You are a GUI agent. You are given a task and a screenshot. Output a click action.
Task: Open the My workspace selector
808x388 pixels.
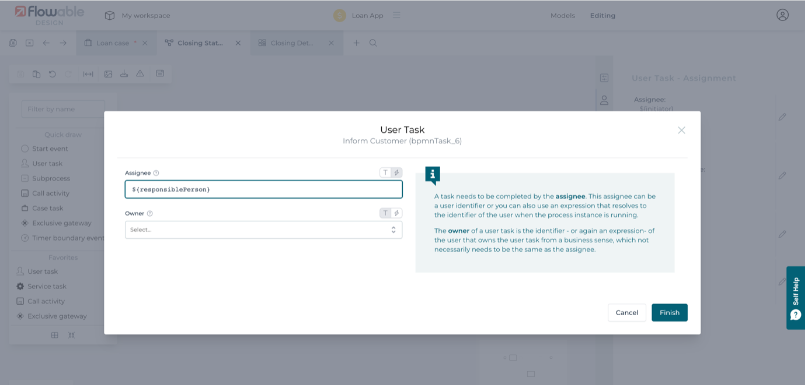[138, 16]
